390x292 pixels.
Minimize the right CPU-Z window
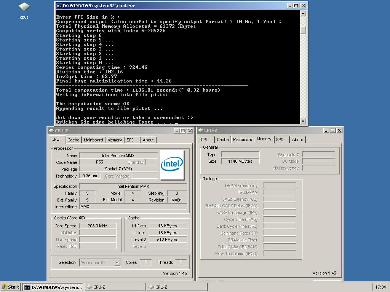[326, 130]
